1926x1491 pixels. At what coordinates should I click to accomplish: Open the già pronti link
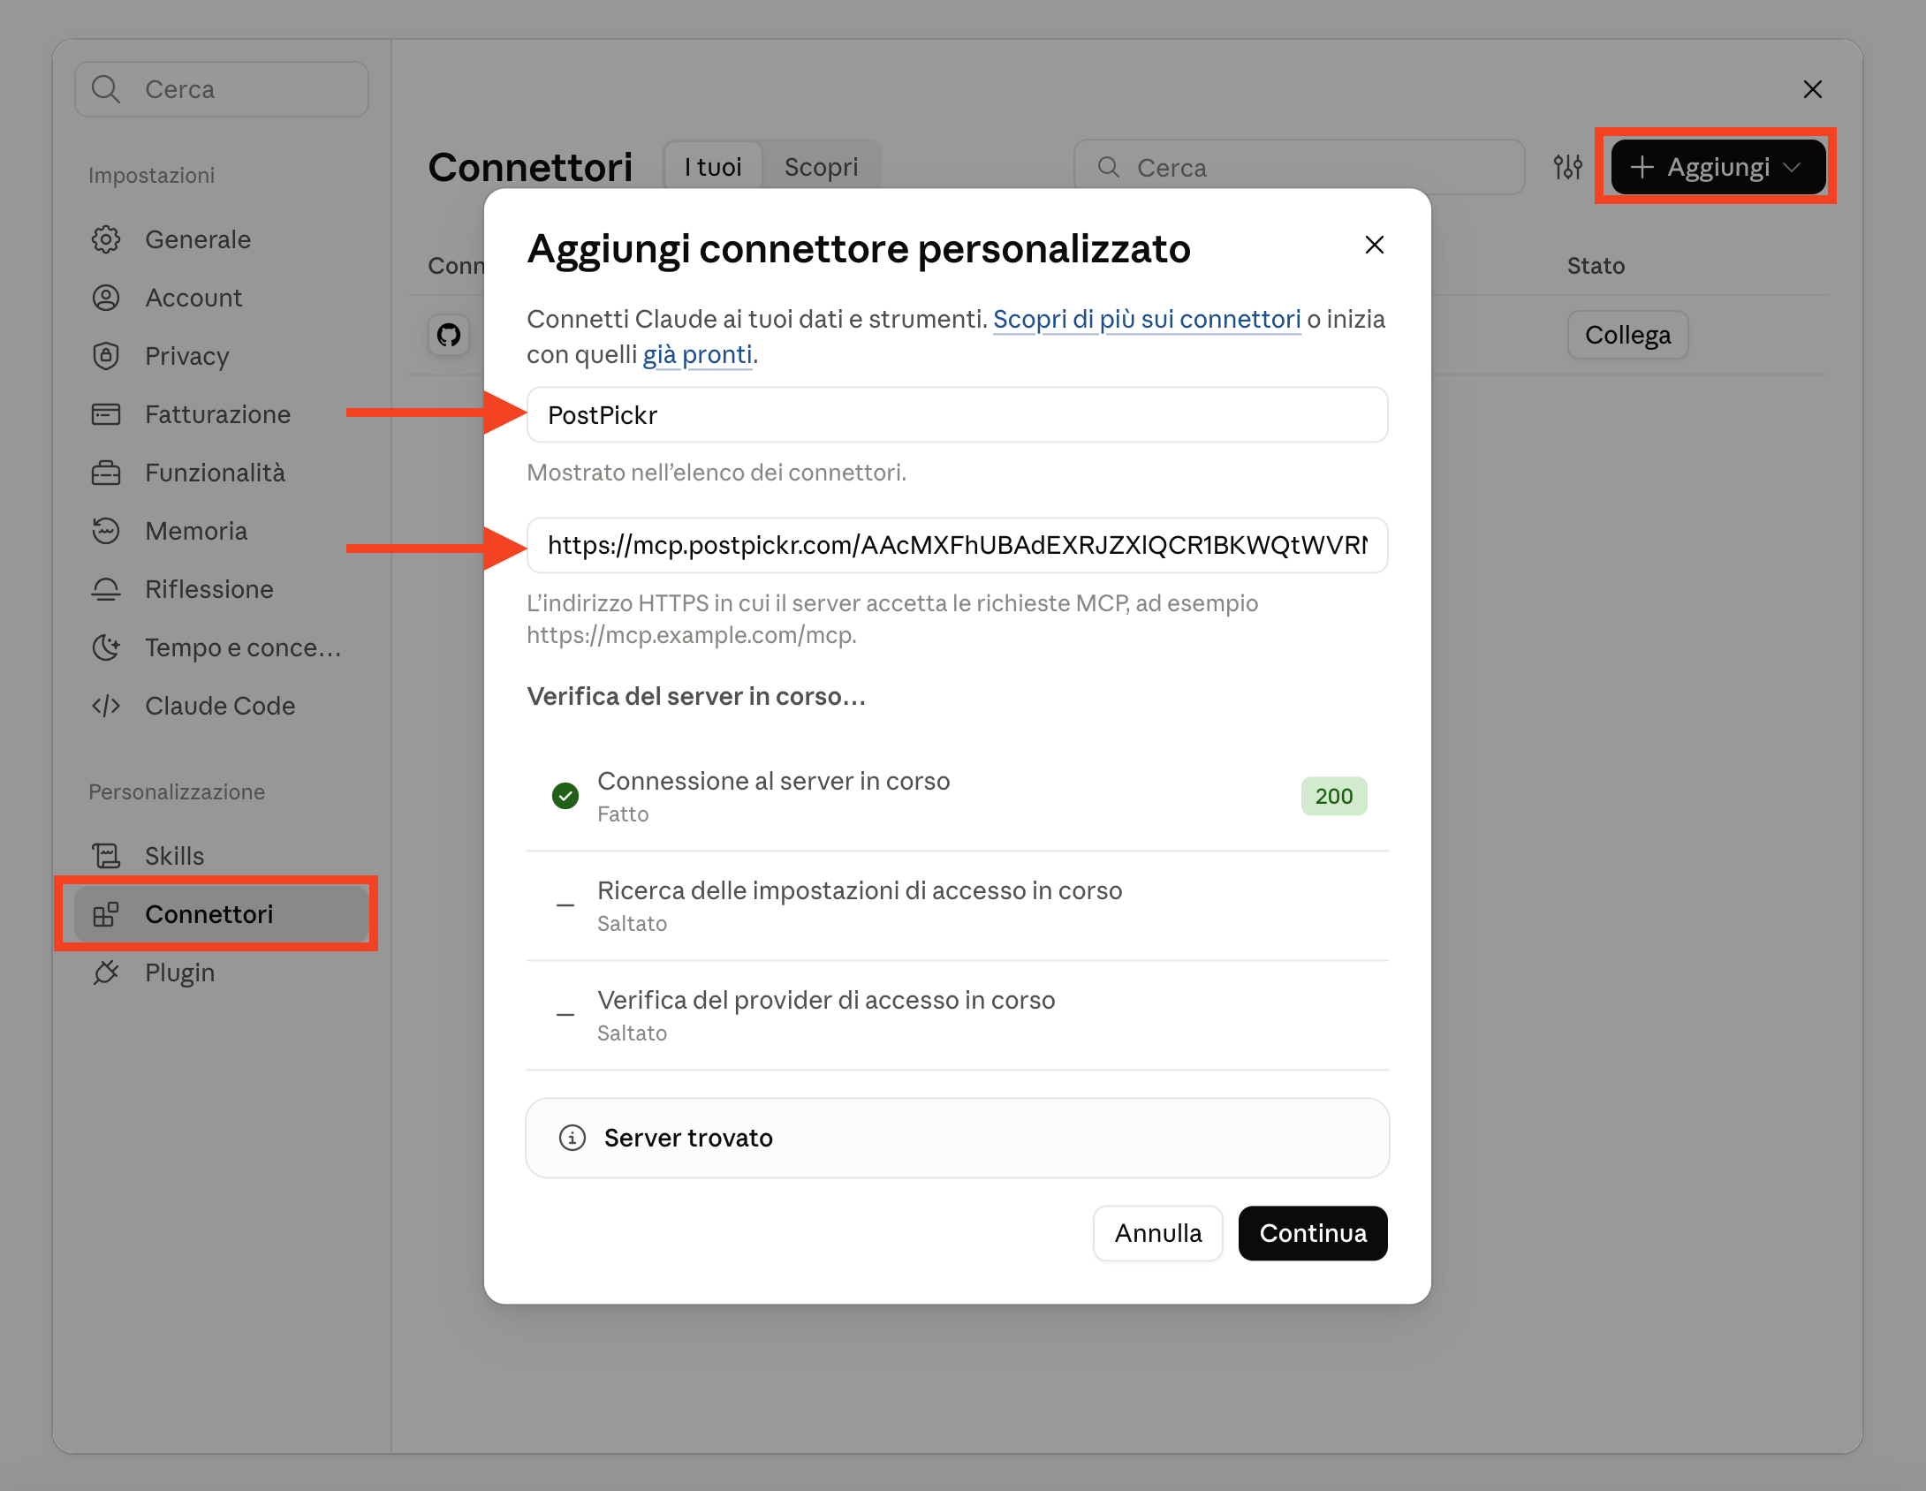(x=697, y=354)
